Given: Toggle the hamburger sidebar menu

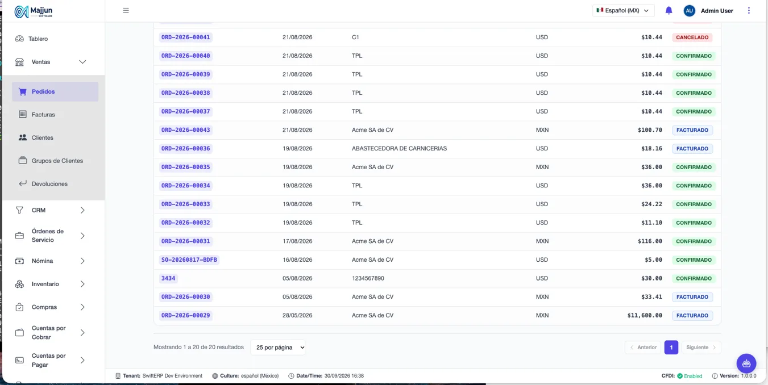Looking at the screenshot, I should click(126, 10).
